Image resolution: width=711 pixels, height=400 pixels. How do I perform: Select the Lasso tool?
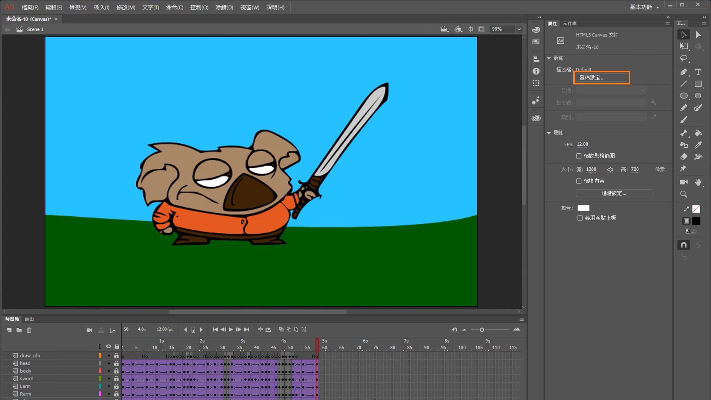(684, 59)
